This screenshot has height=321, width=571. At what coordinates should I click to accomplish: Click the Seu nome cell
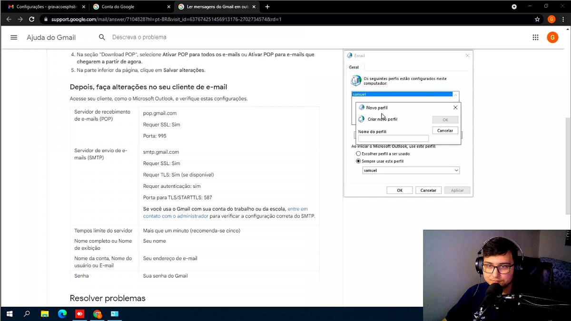tap(154, 241)
